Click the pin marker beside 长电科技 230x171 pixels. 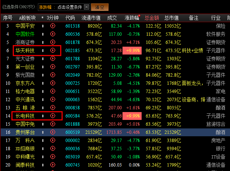(x=43, y=116)
